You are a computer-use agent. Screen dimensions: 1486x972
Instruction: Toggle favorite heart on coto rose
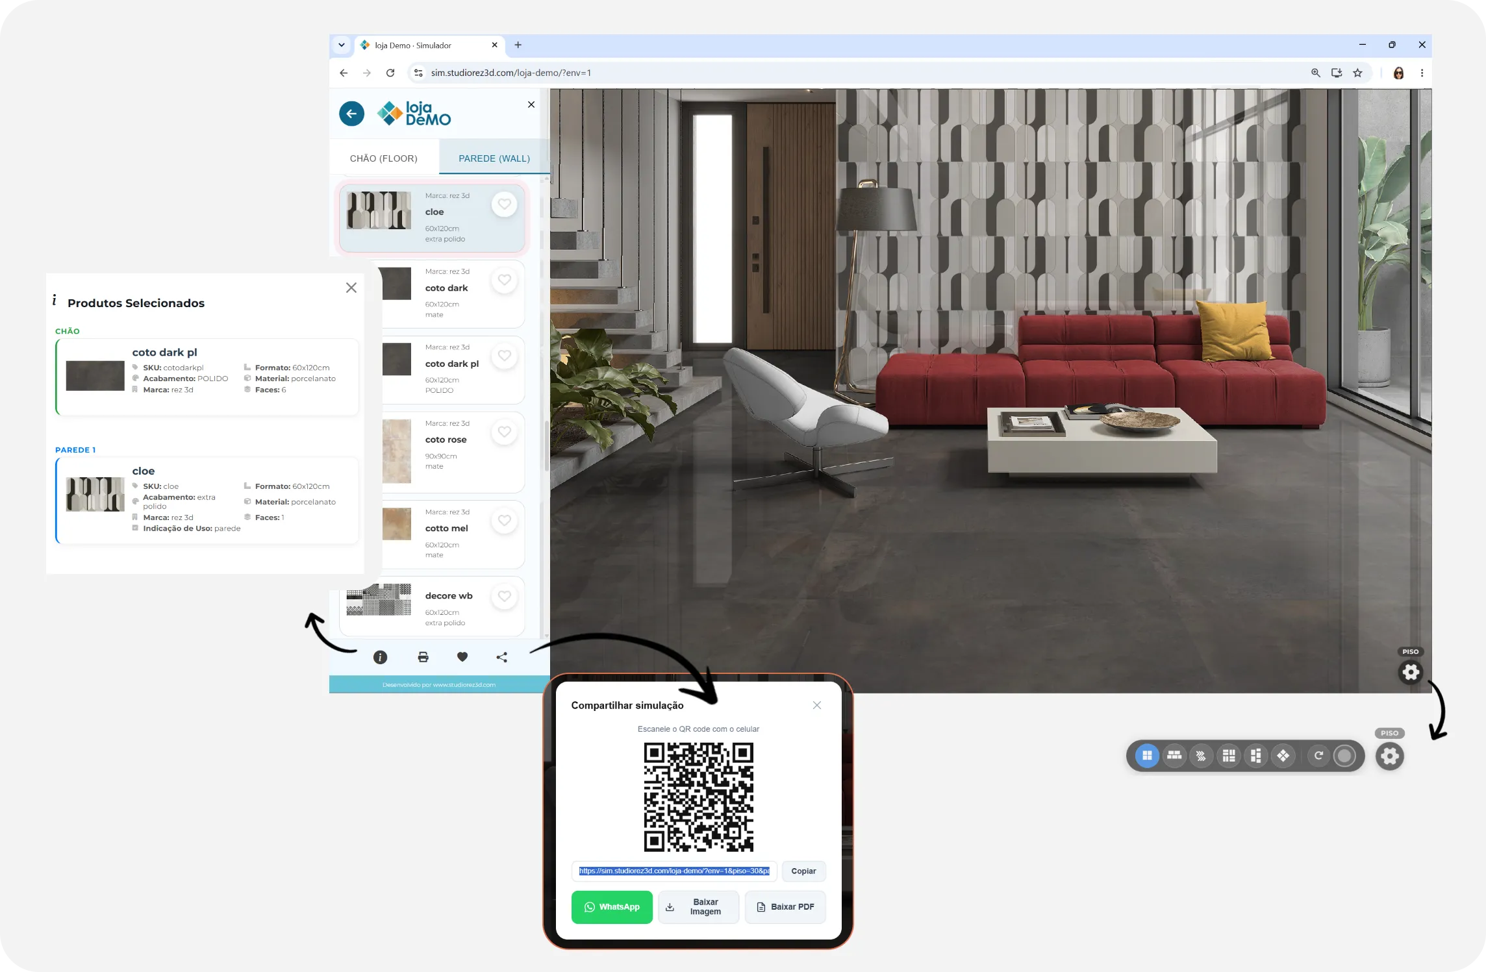tap(504, 432)
